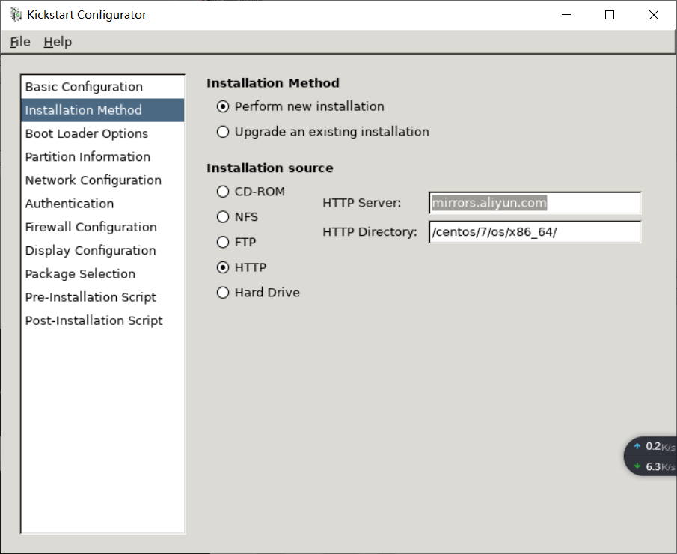Open Partition Information page
This screenshot has width=677, height=554.
(88, 156)
